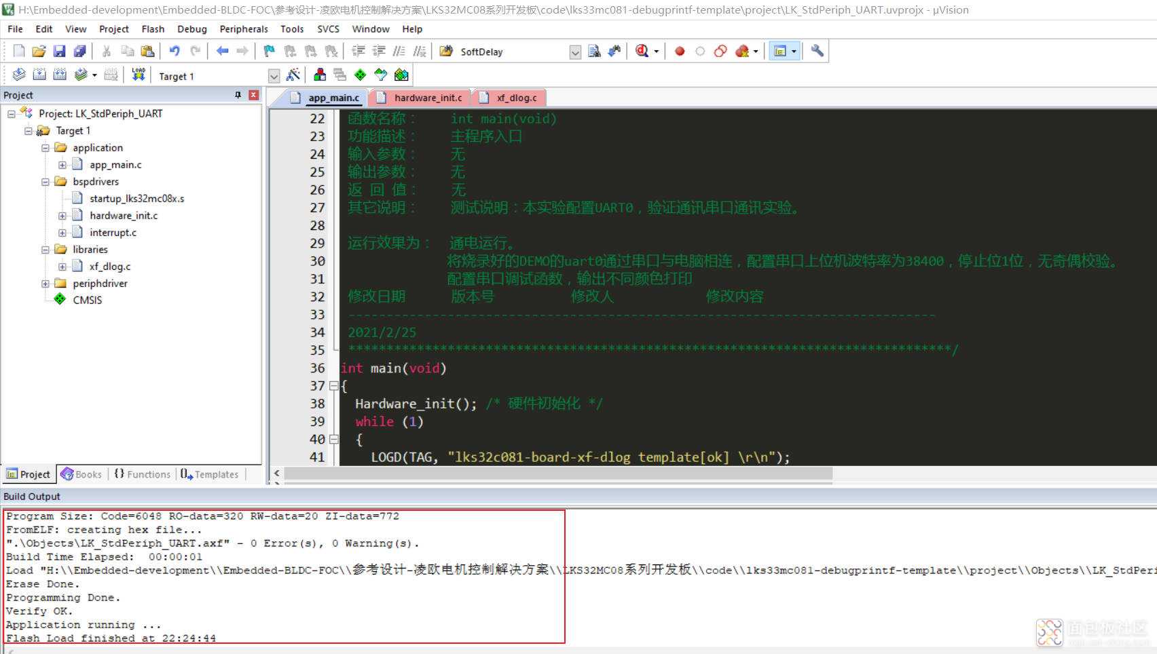
Task: Translate the current file
Action: [x=19, y=75]
